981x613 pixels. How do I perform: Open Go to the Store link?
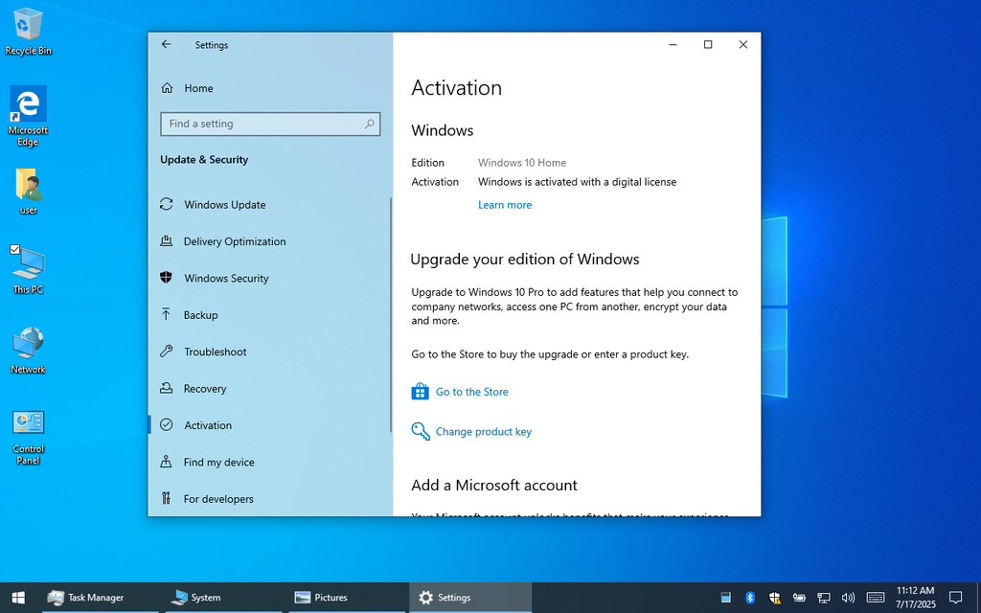pyautogui.click(x=471, y=392)
